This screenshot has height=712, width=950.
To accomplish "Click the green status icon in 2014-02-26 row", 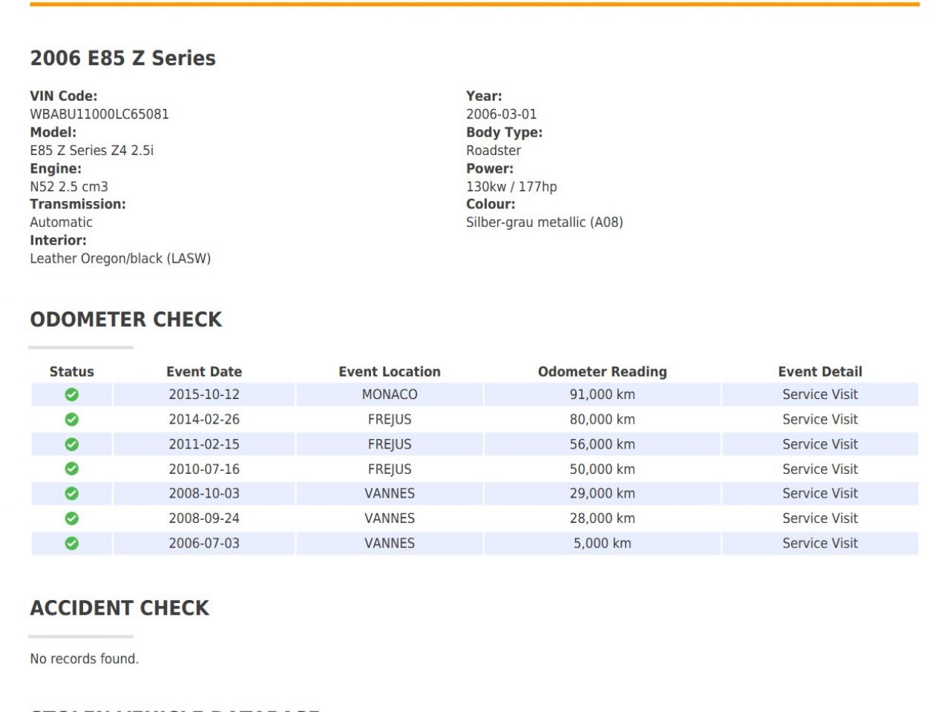I will (72, 420).
